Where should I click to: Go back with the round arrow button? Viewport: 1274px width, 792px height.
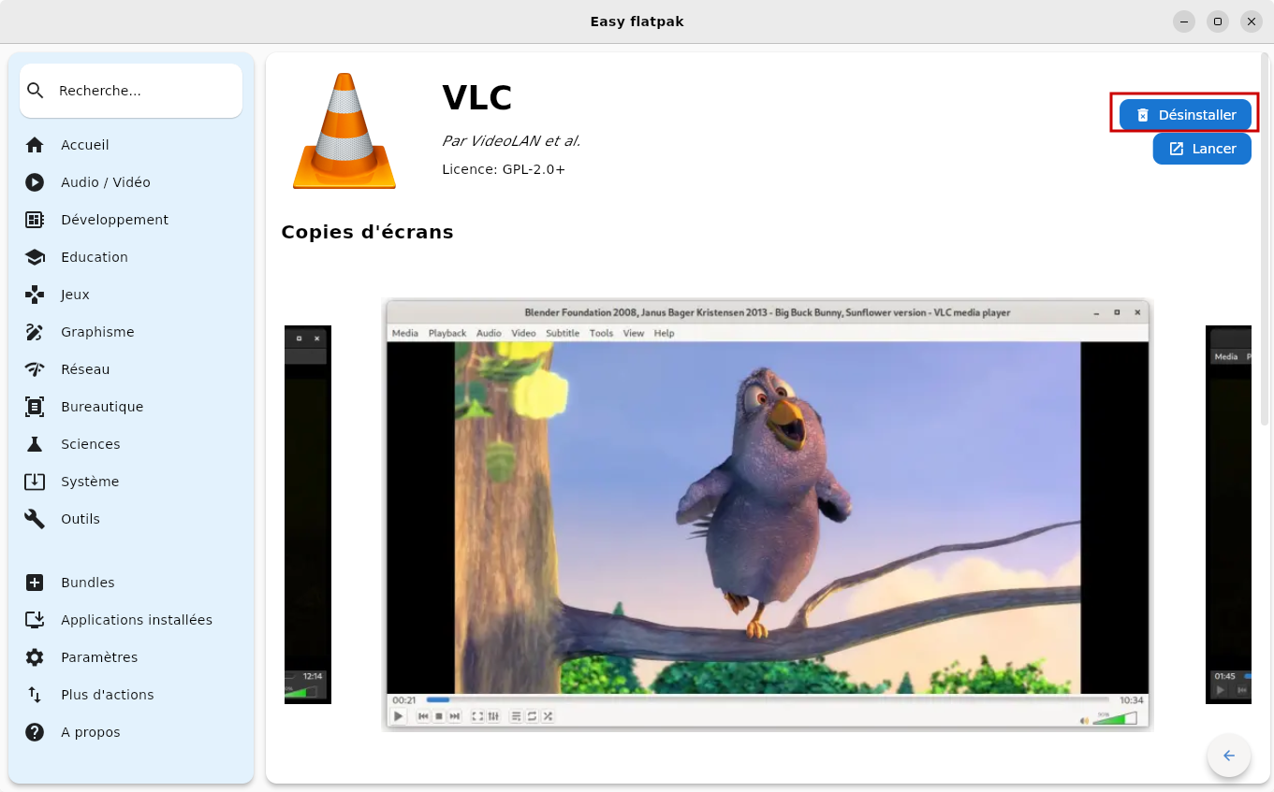point(1229,756)
